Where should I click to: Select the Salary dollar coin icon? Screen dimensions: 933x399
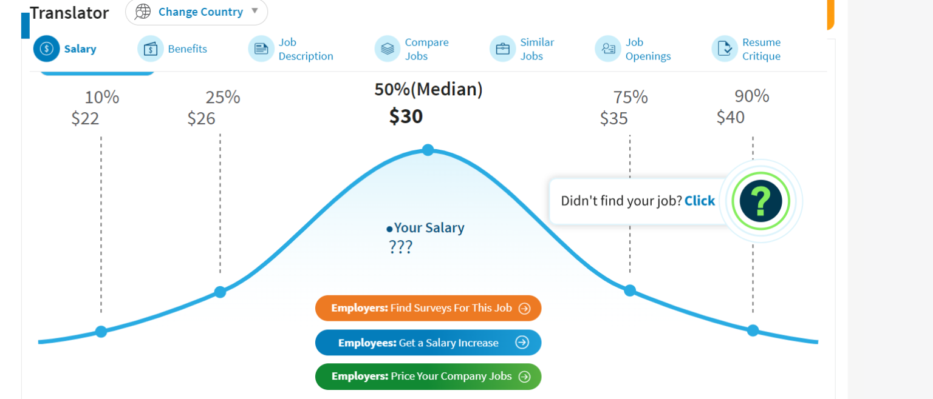46,49
